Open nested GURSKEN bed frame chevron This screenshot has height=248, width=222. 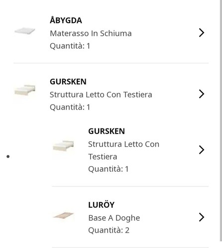pyautogui.click(x=202, y=150)
